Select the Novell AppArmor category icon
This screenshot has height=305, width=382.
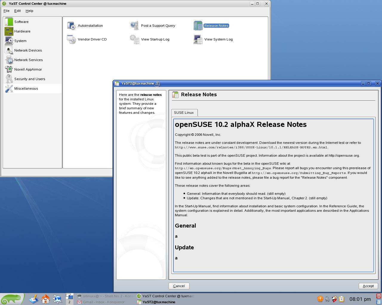click(x=9, y=69)
